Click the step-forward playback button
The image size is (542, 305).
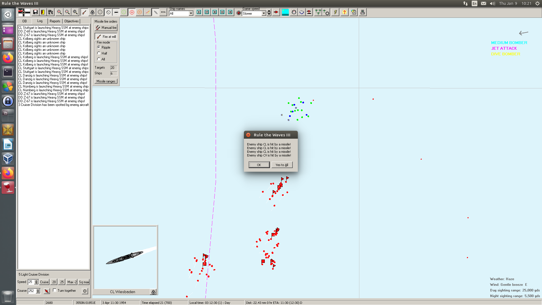tap(215, 12)
